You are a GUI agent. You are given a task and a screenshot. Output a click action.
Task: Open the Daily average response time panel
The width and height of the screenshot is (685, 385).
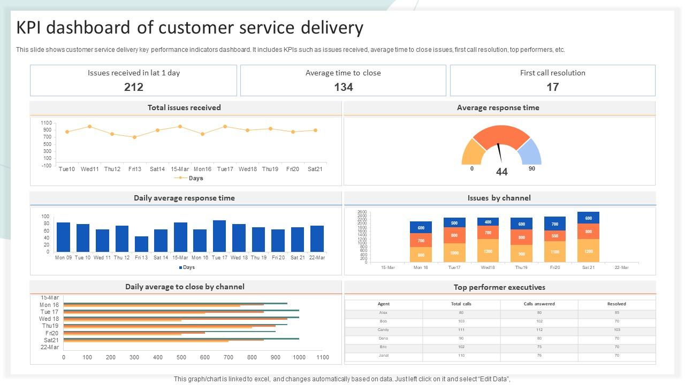click(x=184, y=198)
